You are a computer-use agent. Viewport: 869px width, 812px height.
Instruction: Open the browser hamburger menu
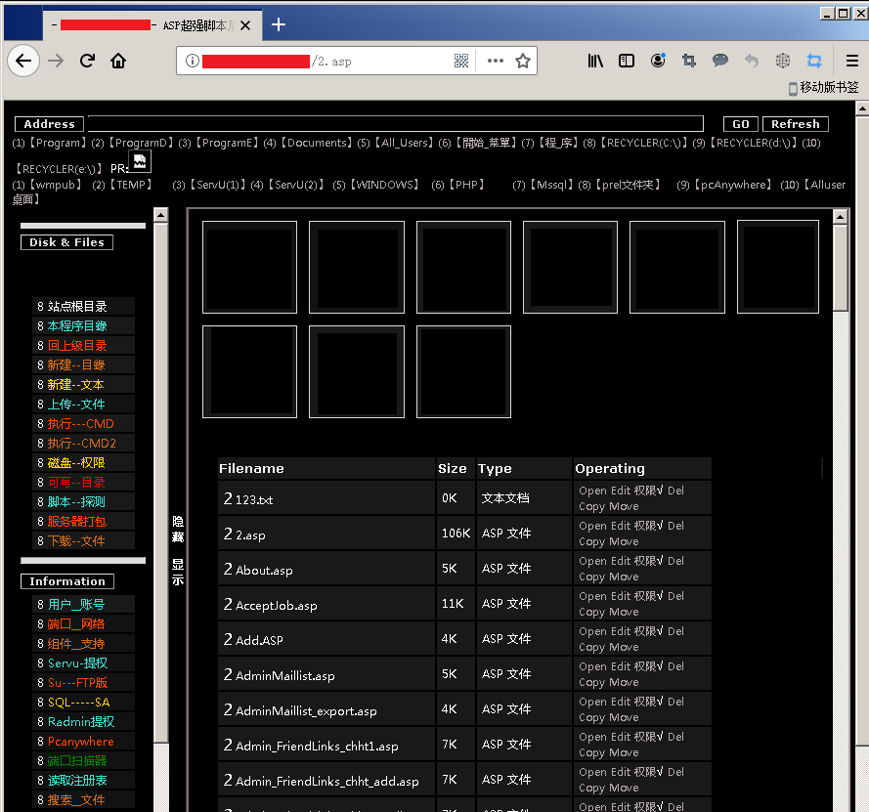pos(852,61)
